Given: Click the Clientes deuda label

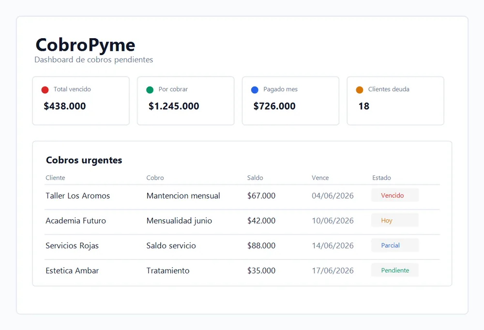Looking at the screenshot, I should 389,89.
